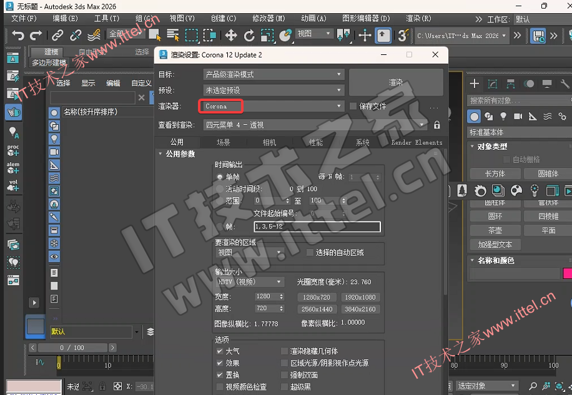Switch to the 相机 tab
Screen dimensions: 572x395
(269, 142)
